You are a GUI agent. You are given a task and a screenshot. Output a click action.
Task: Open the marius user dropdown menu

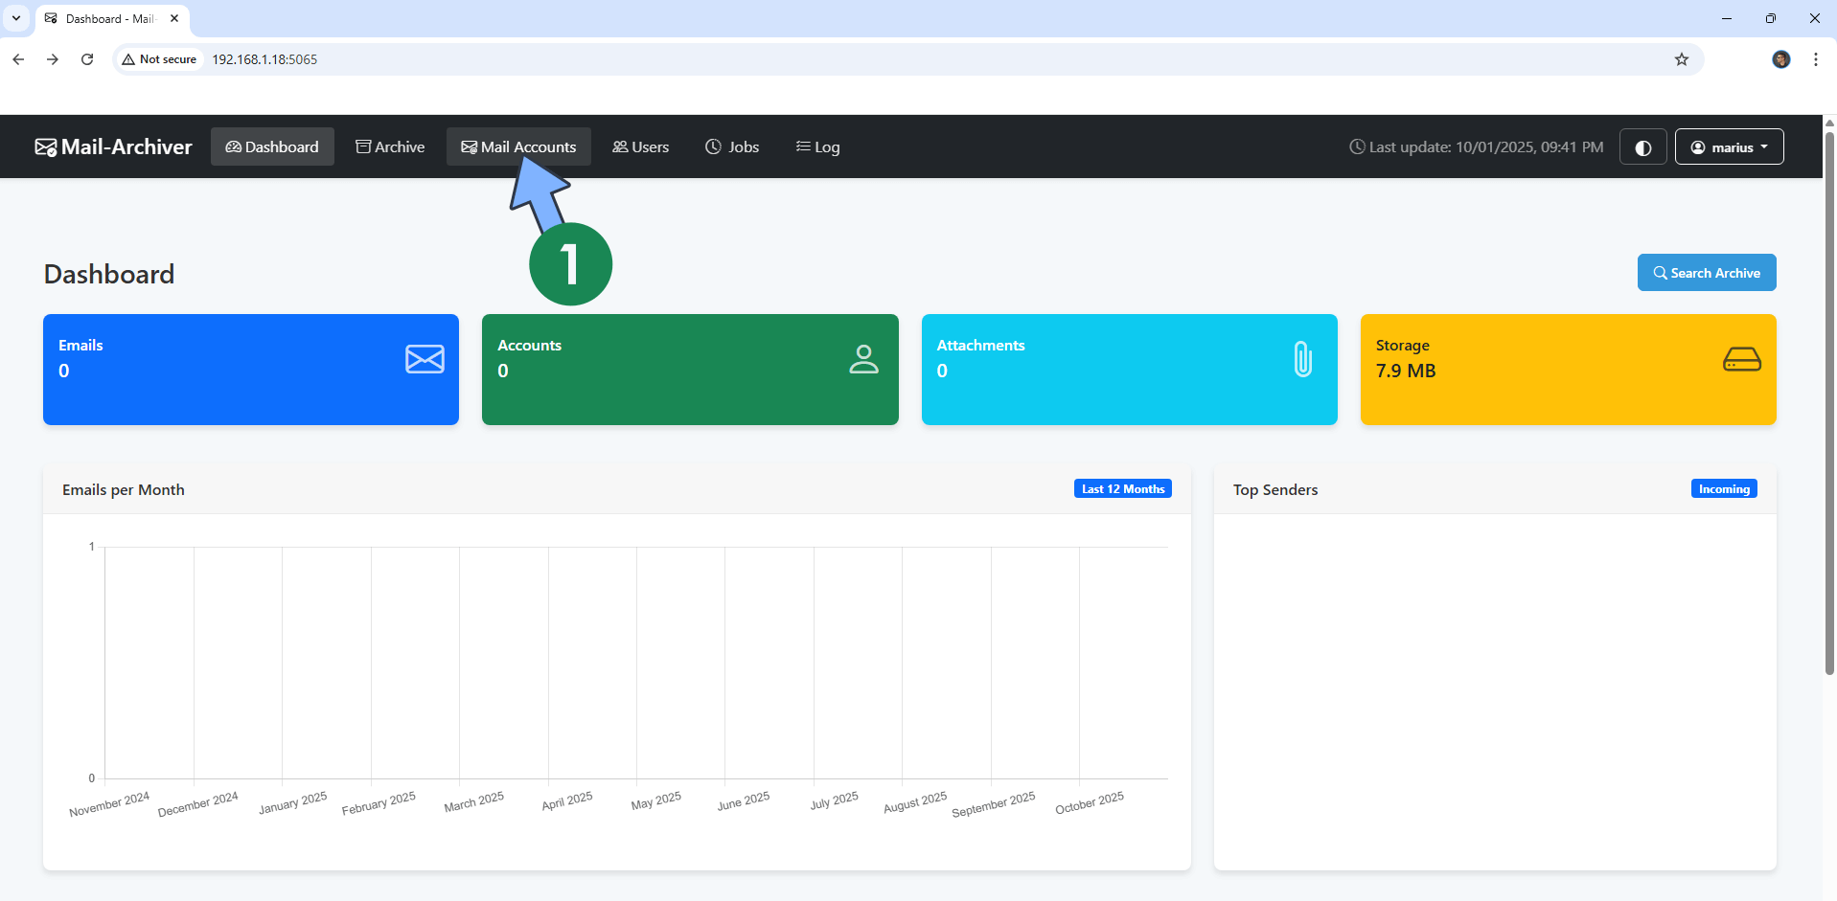(x=1729, y=147)
